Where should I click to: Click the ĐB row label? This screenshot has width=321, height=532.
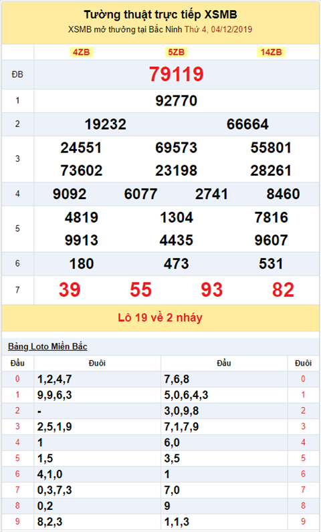coord(17,74)
